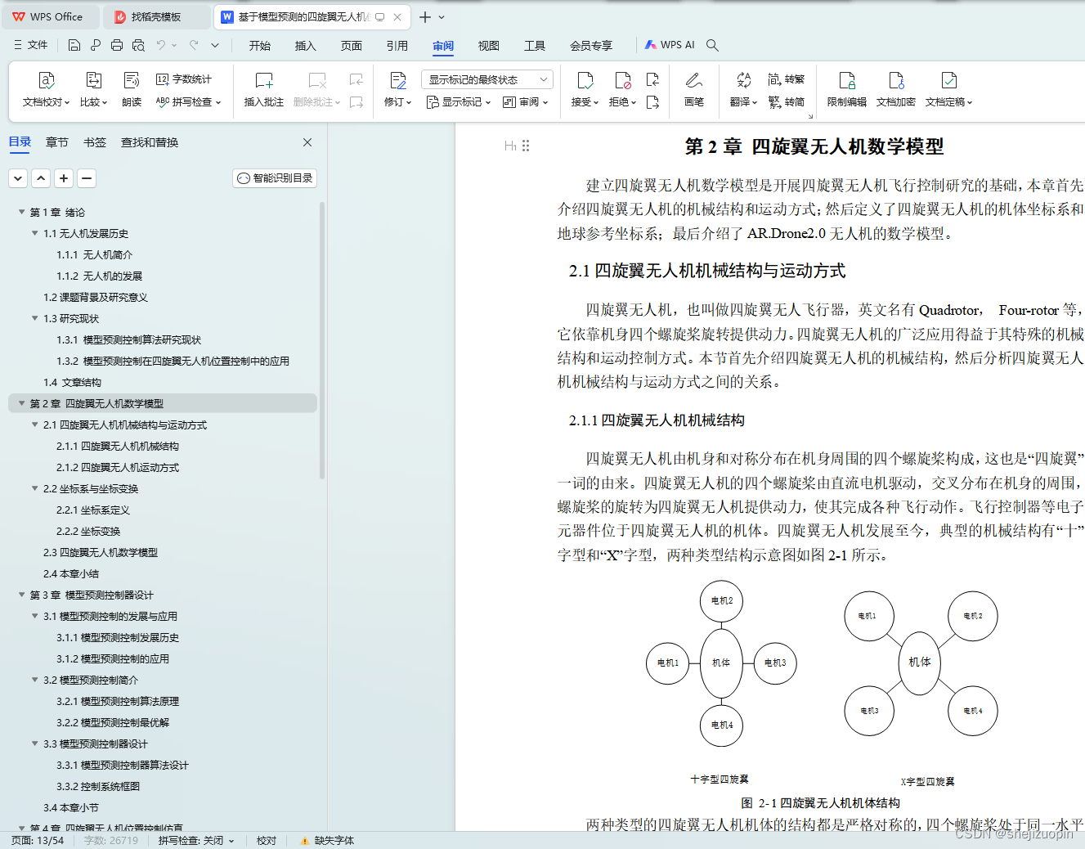Open 显示标记 dropdown
Image resolution: width=1085 pixels, height=849 pixels.
[x=459, y=102]
